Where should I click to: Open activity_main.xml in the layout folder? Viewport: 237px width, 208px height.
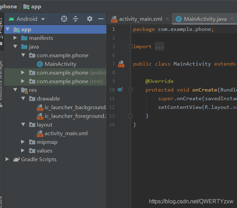coord(66,133)
